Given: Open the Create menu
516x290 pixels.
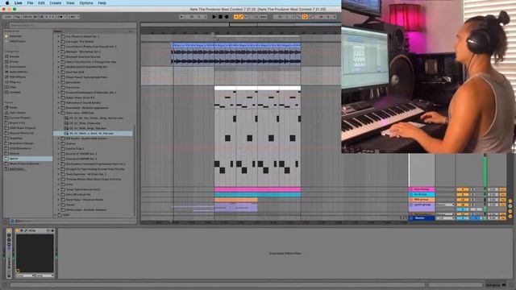Looking at the screenshot, I should click(x=56, y=3).
